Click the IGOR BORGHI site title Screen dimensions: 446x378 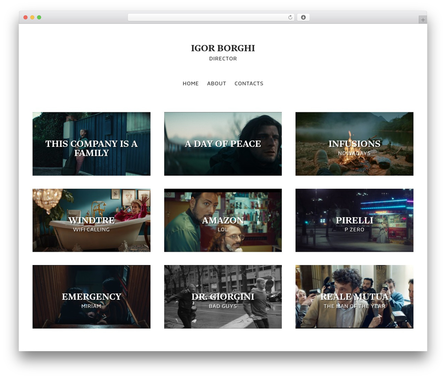(223, 48)
